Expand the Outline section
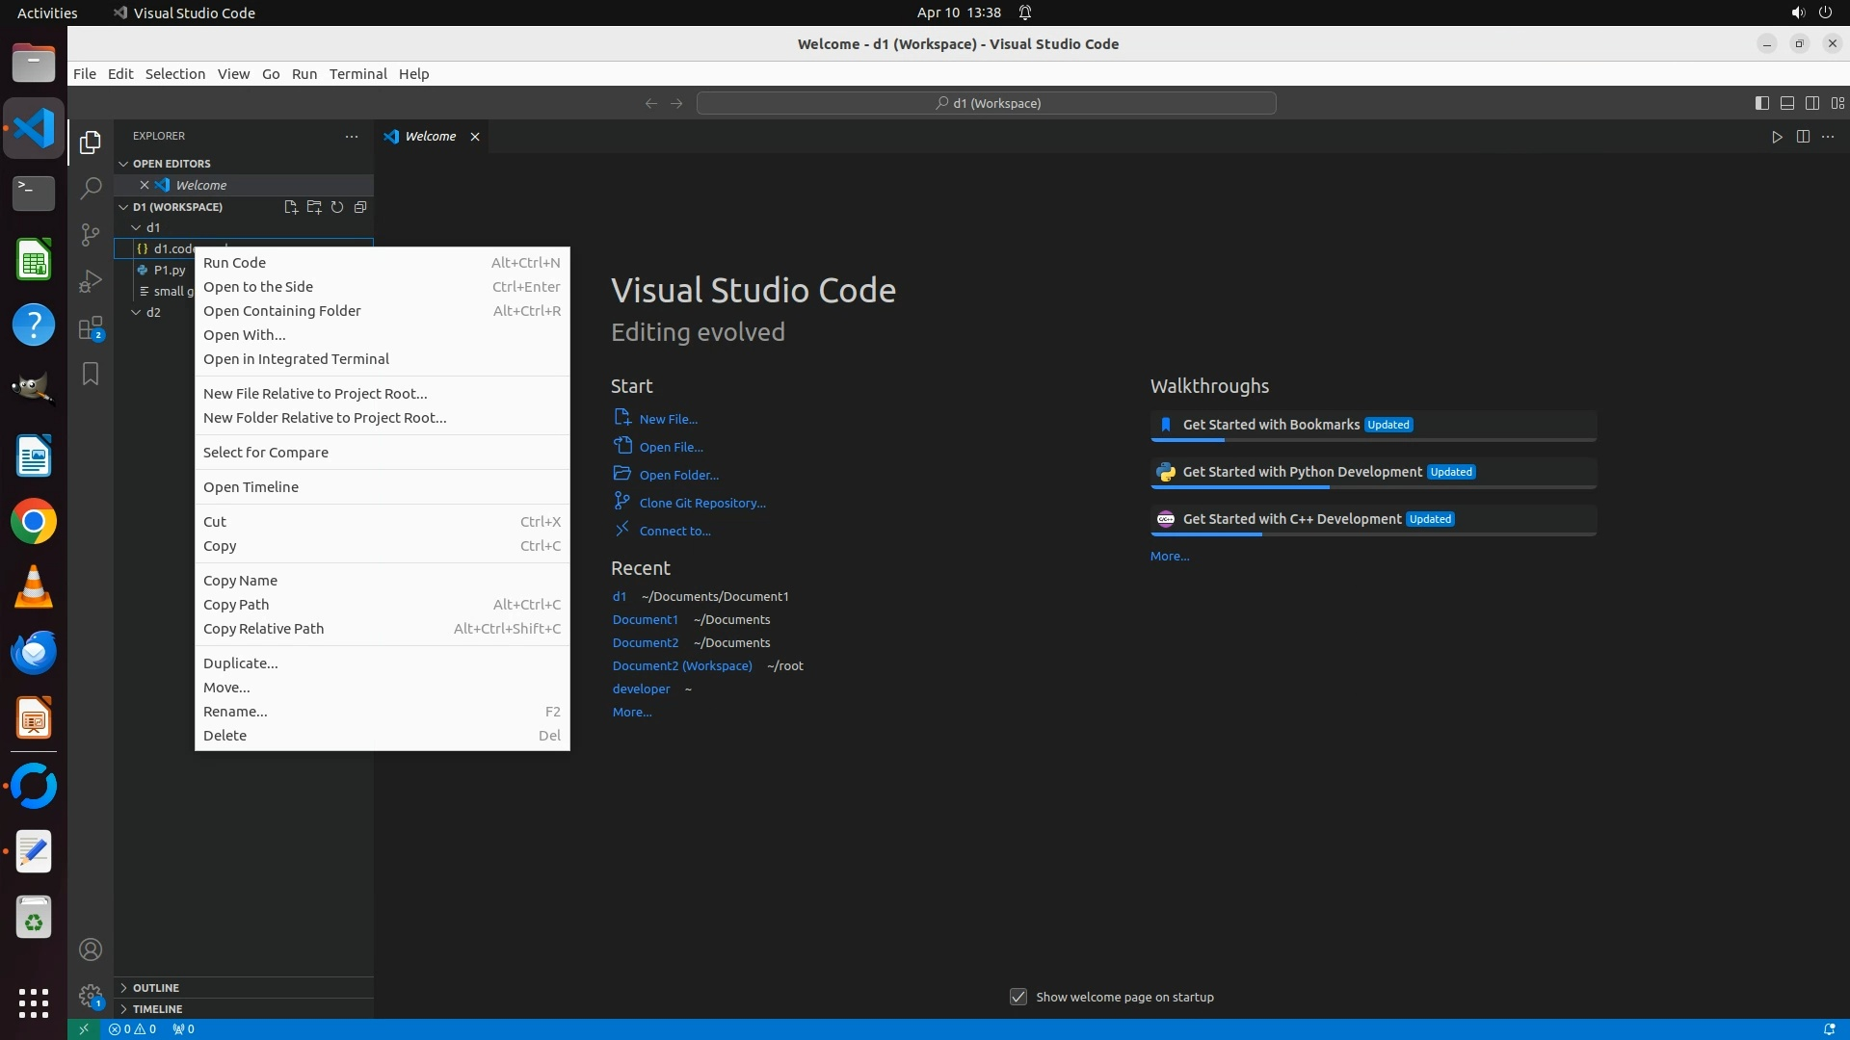Image resolution: width=1850 pixels, height=1040 pixels. click(156, 988)
